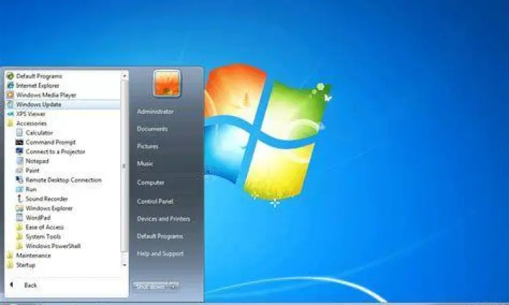Click the XPS Viewer text label
Image resolution: width=509 pixels, height=305 pixels.
[x=31, y=114]
